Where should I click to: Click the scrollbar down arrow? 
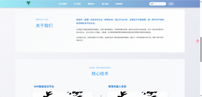[x=201, y=96]
